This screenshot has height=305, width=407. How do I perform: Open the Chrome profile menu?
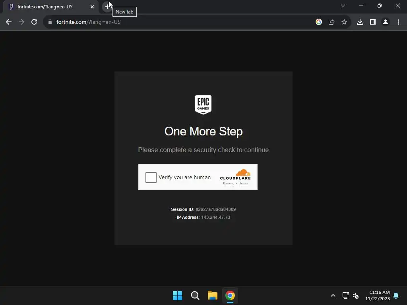coord(386,22)
